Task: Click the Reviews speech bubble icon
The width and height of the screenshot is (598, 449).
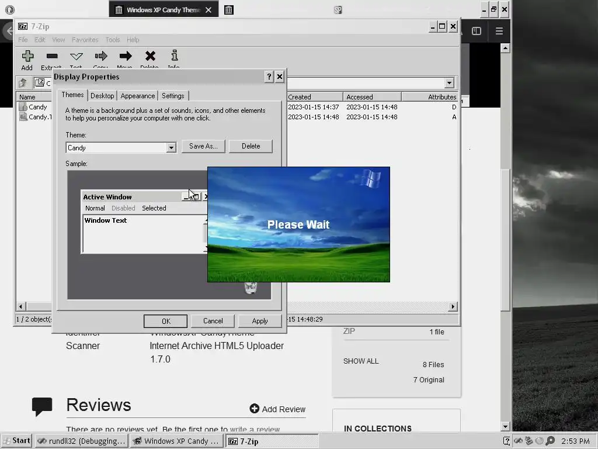Action: [x=42, y=406]
